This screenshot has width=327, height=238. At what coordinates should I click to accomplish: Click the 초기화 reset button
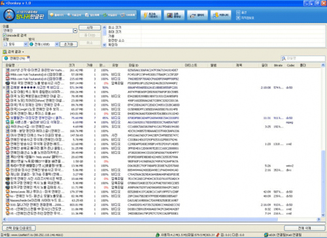click(x=69, y=44)
